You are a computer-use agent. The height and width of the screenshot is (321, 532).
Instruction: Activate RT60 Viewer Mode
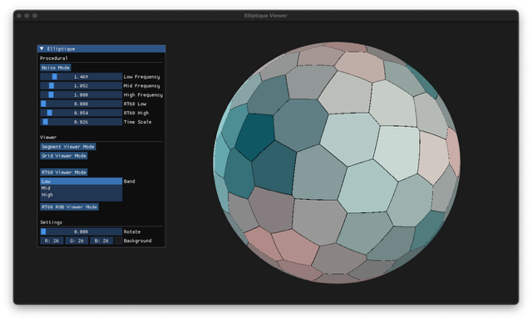tap(64, 173)
